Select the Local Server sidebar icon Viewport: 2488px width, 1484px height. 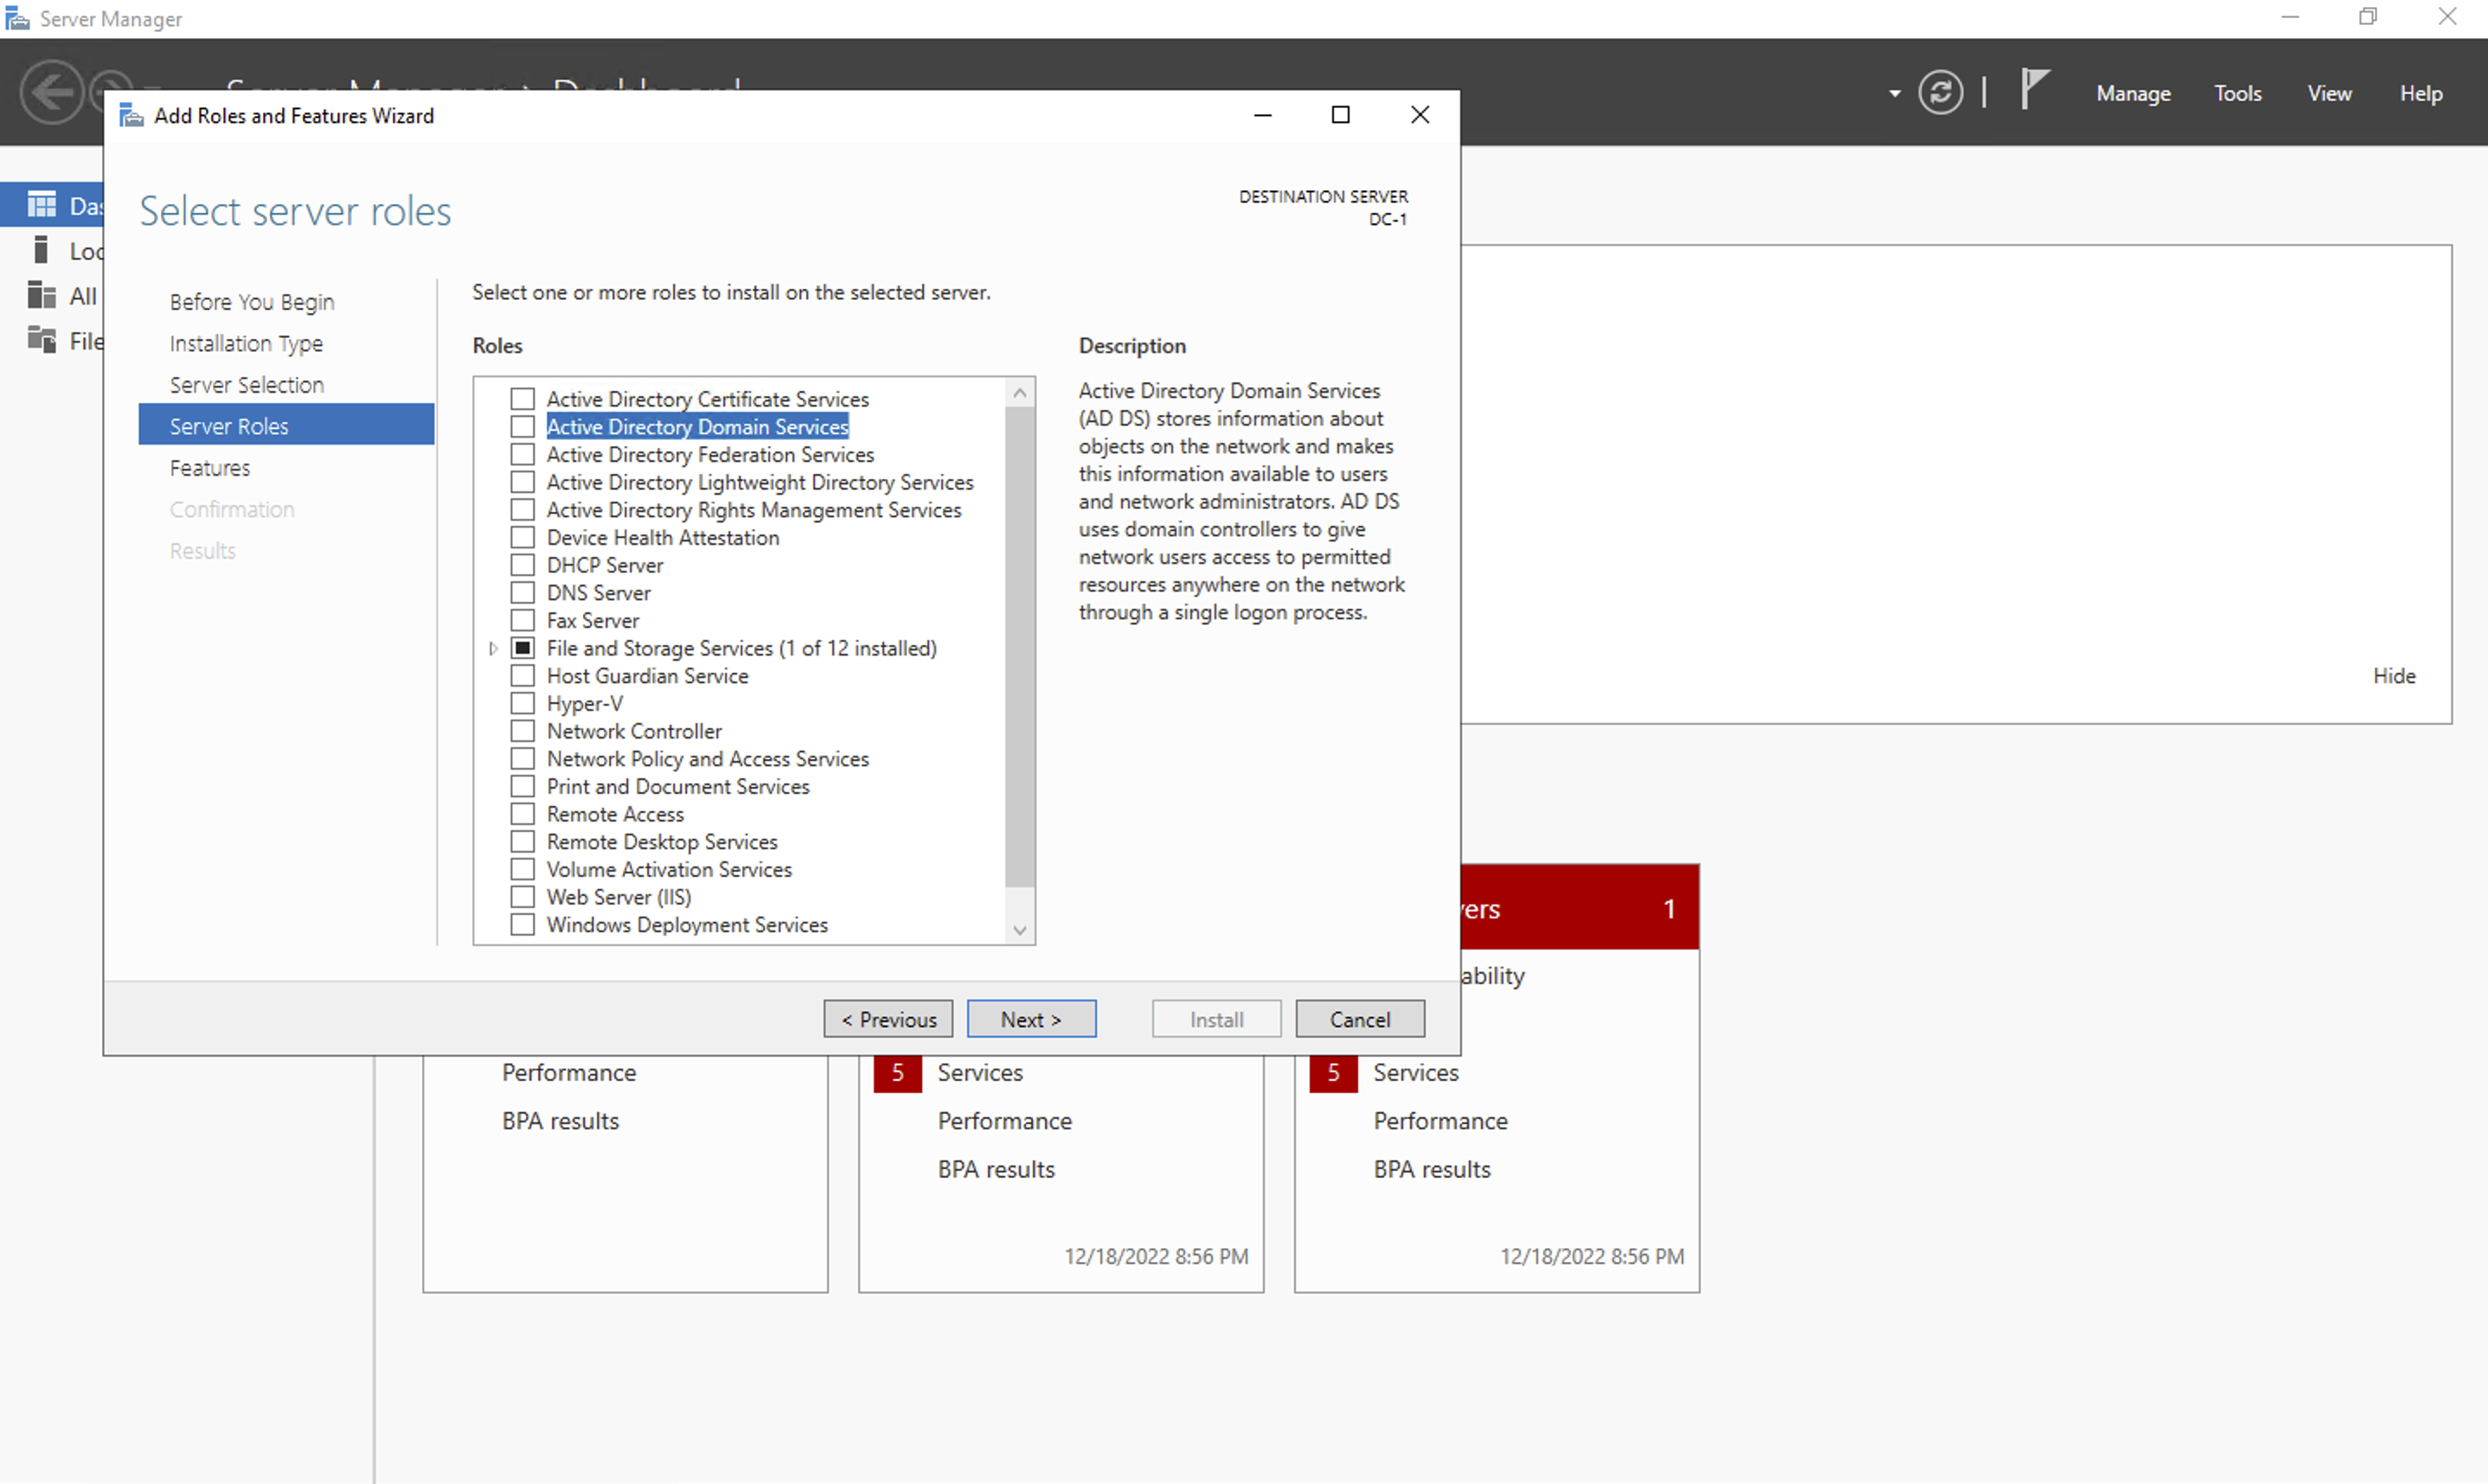coord(41,250)
